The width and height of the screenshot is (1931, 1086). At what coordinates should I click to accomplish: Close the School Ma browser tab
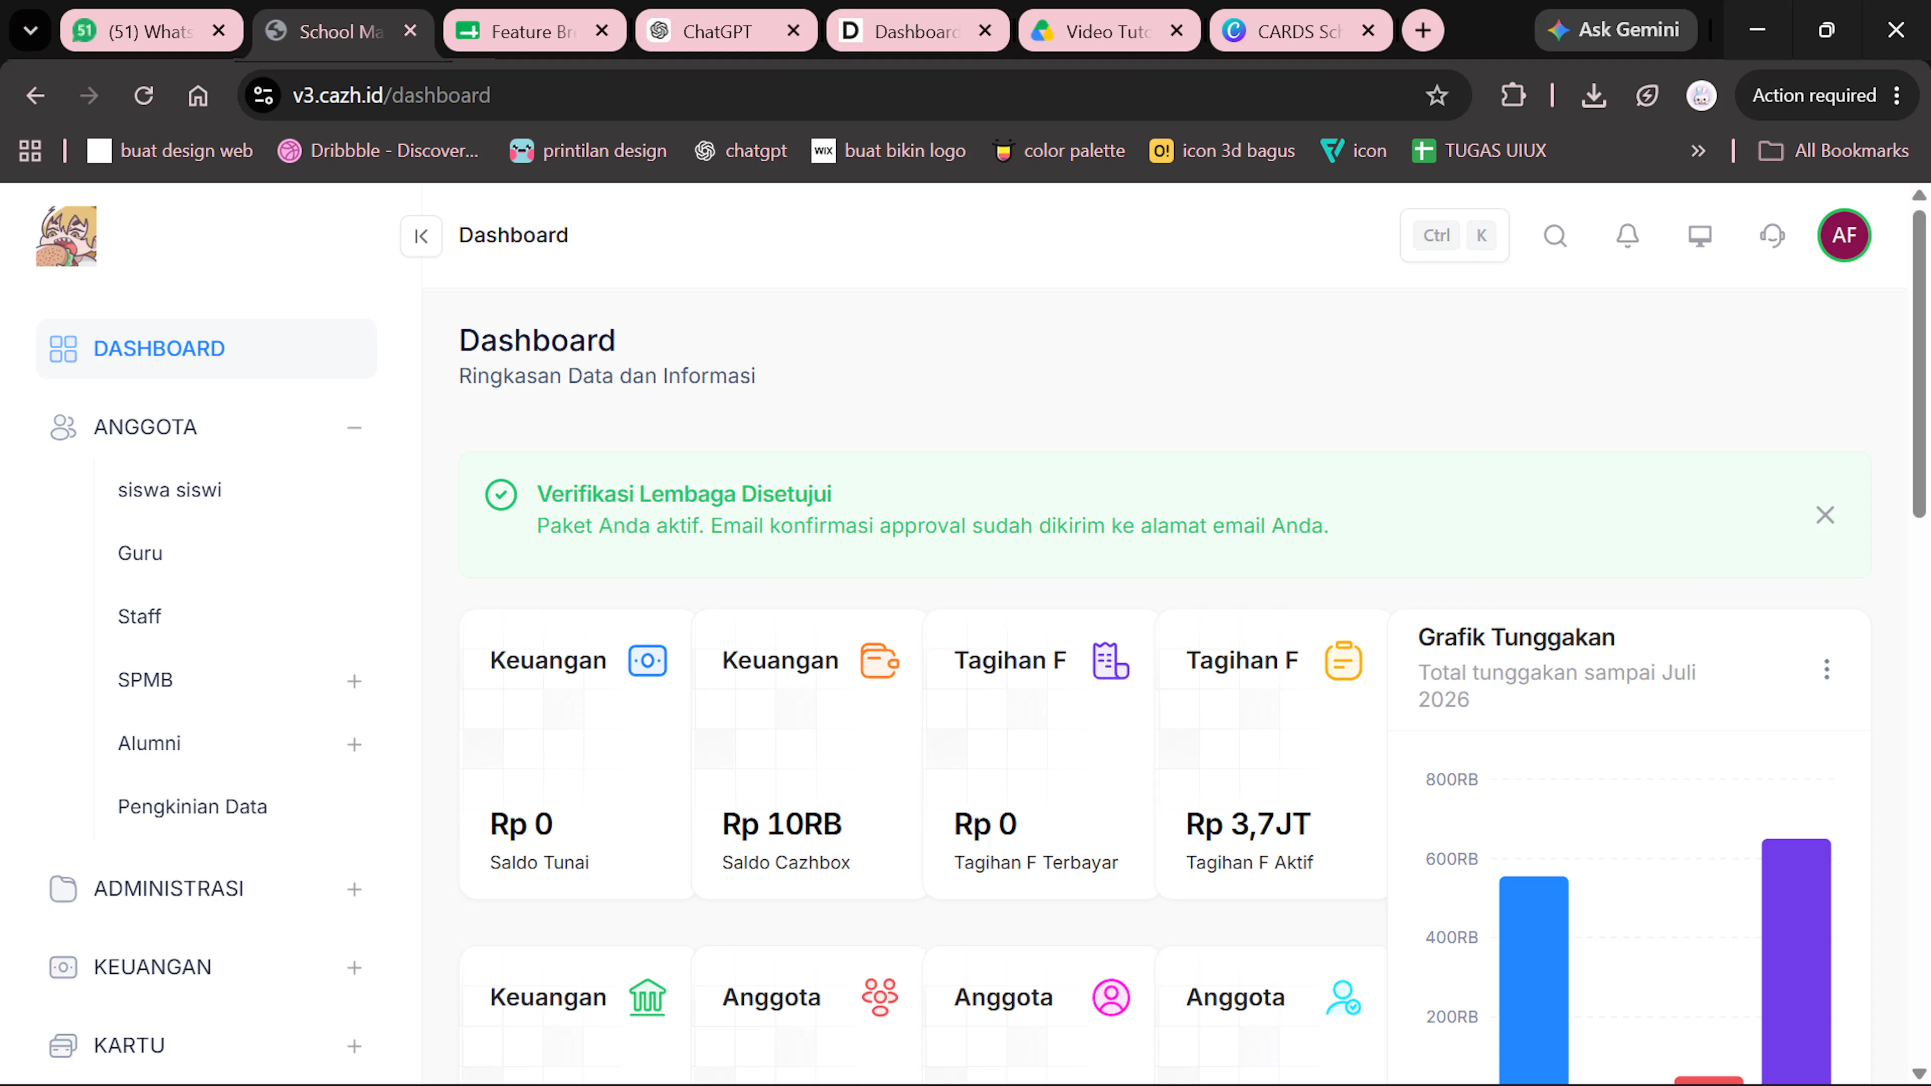tap(410, 31)
